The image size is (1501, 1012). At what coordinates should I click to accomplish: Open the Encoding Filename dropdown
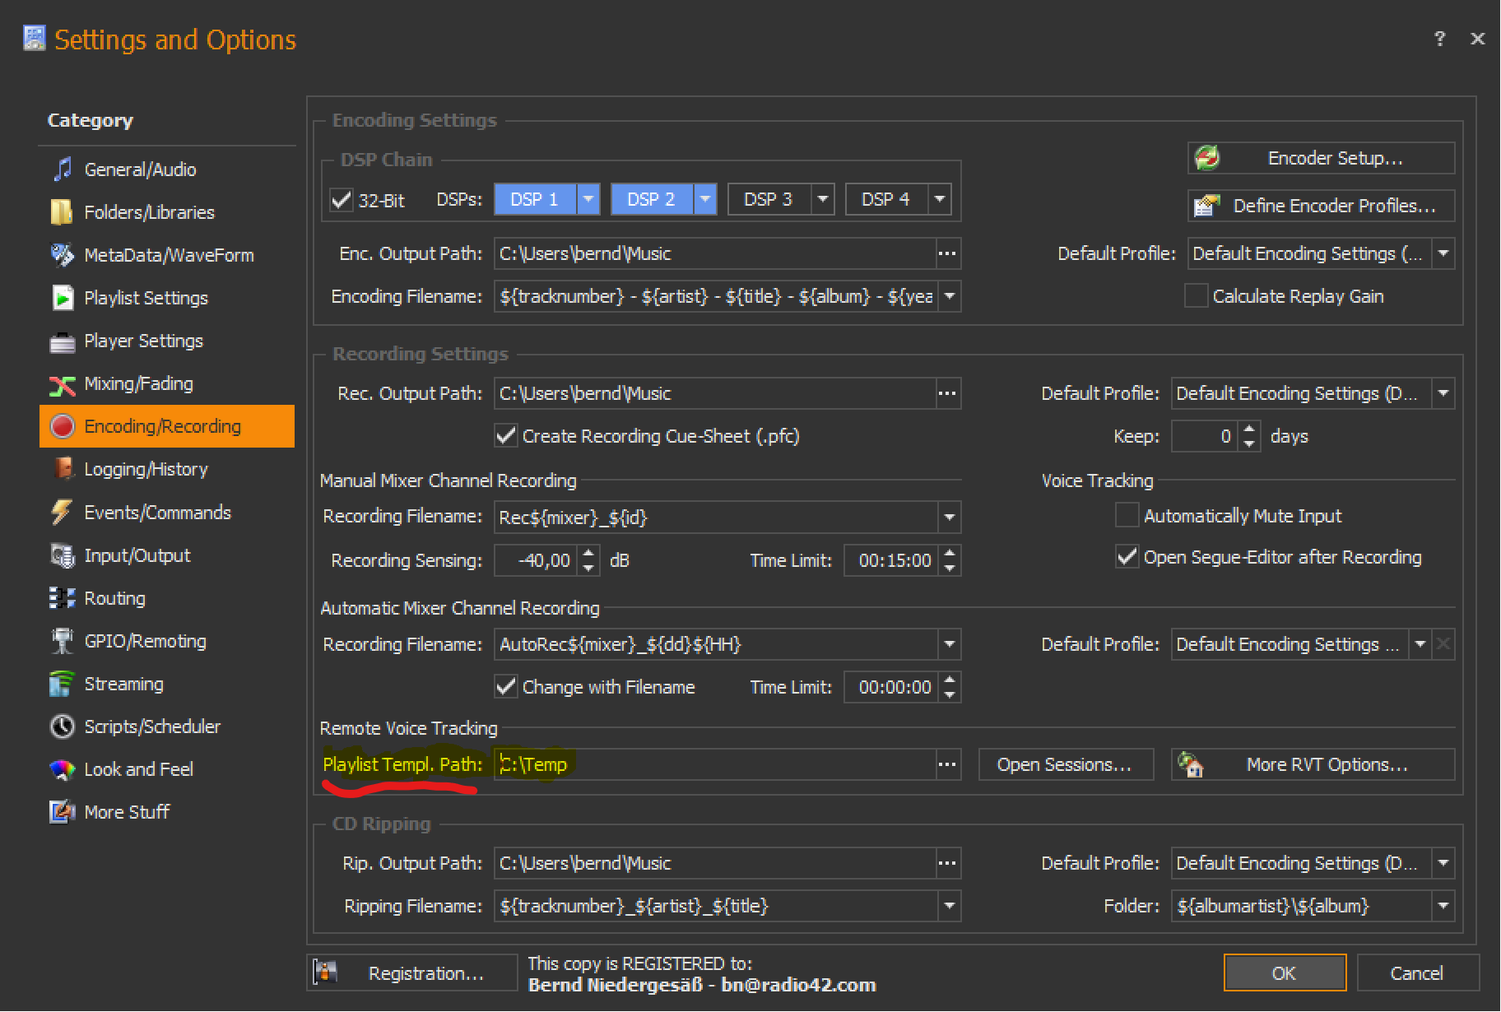[x=950, y=296]
